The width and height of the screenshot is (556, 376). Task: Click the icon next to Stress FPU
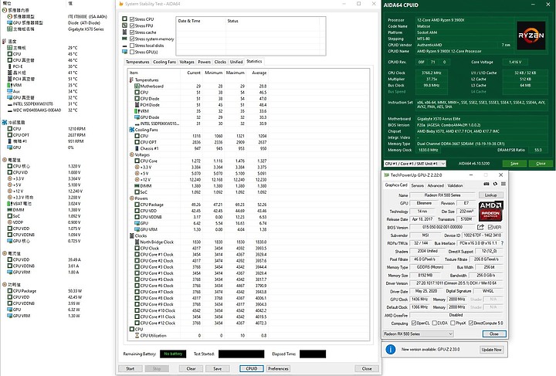click(124, 25)
